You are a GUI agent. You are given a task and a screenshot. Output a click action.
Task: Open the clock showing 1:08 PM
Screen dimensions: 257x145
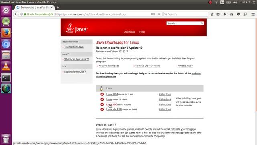coord(245,2)
